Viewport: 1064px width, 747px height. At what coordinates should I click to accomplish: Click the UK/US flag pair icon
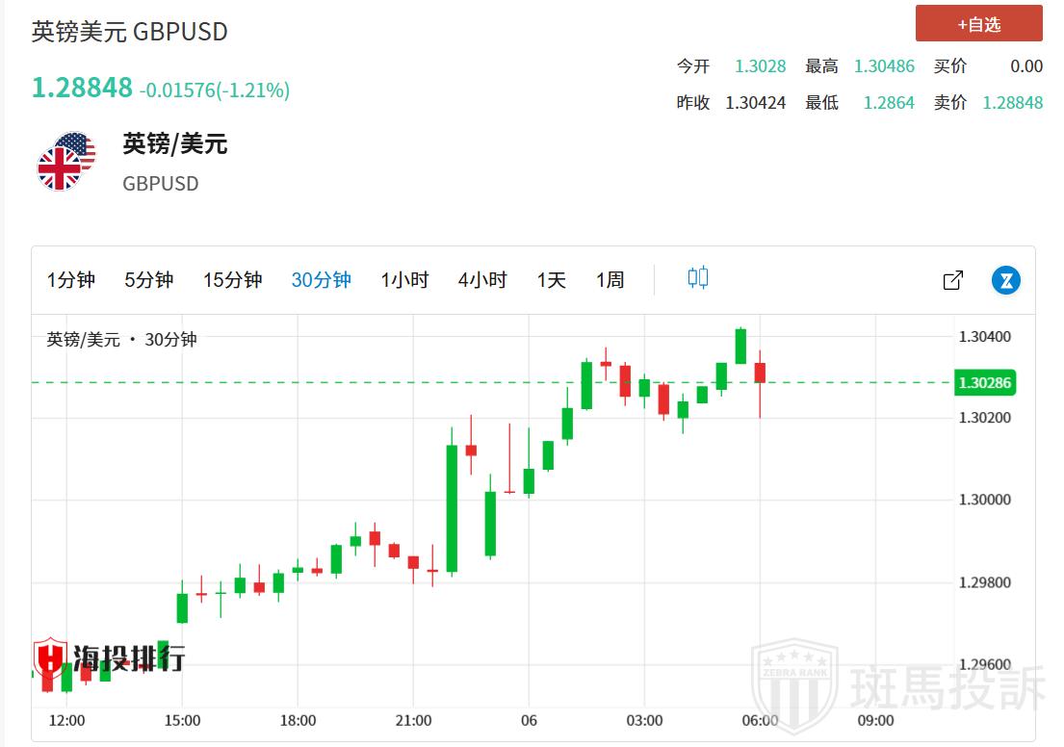point(66,161)
